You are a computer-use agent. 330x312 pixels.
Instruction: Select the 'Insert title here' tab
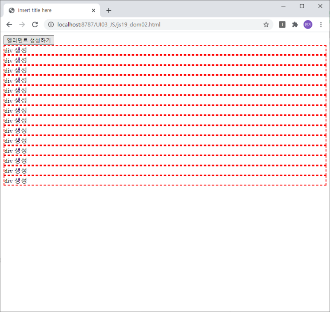coord(52,10)
